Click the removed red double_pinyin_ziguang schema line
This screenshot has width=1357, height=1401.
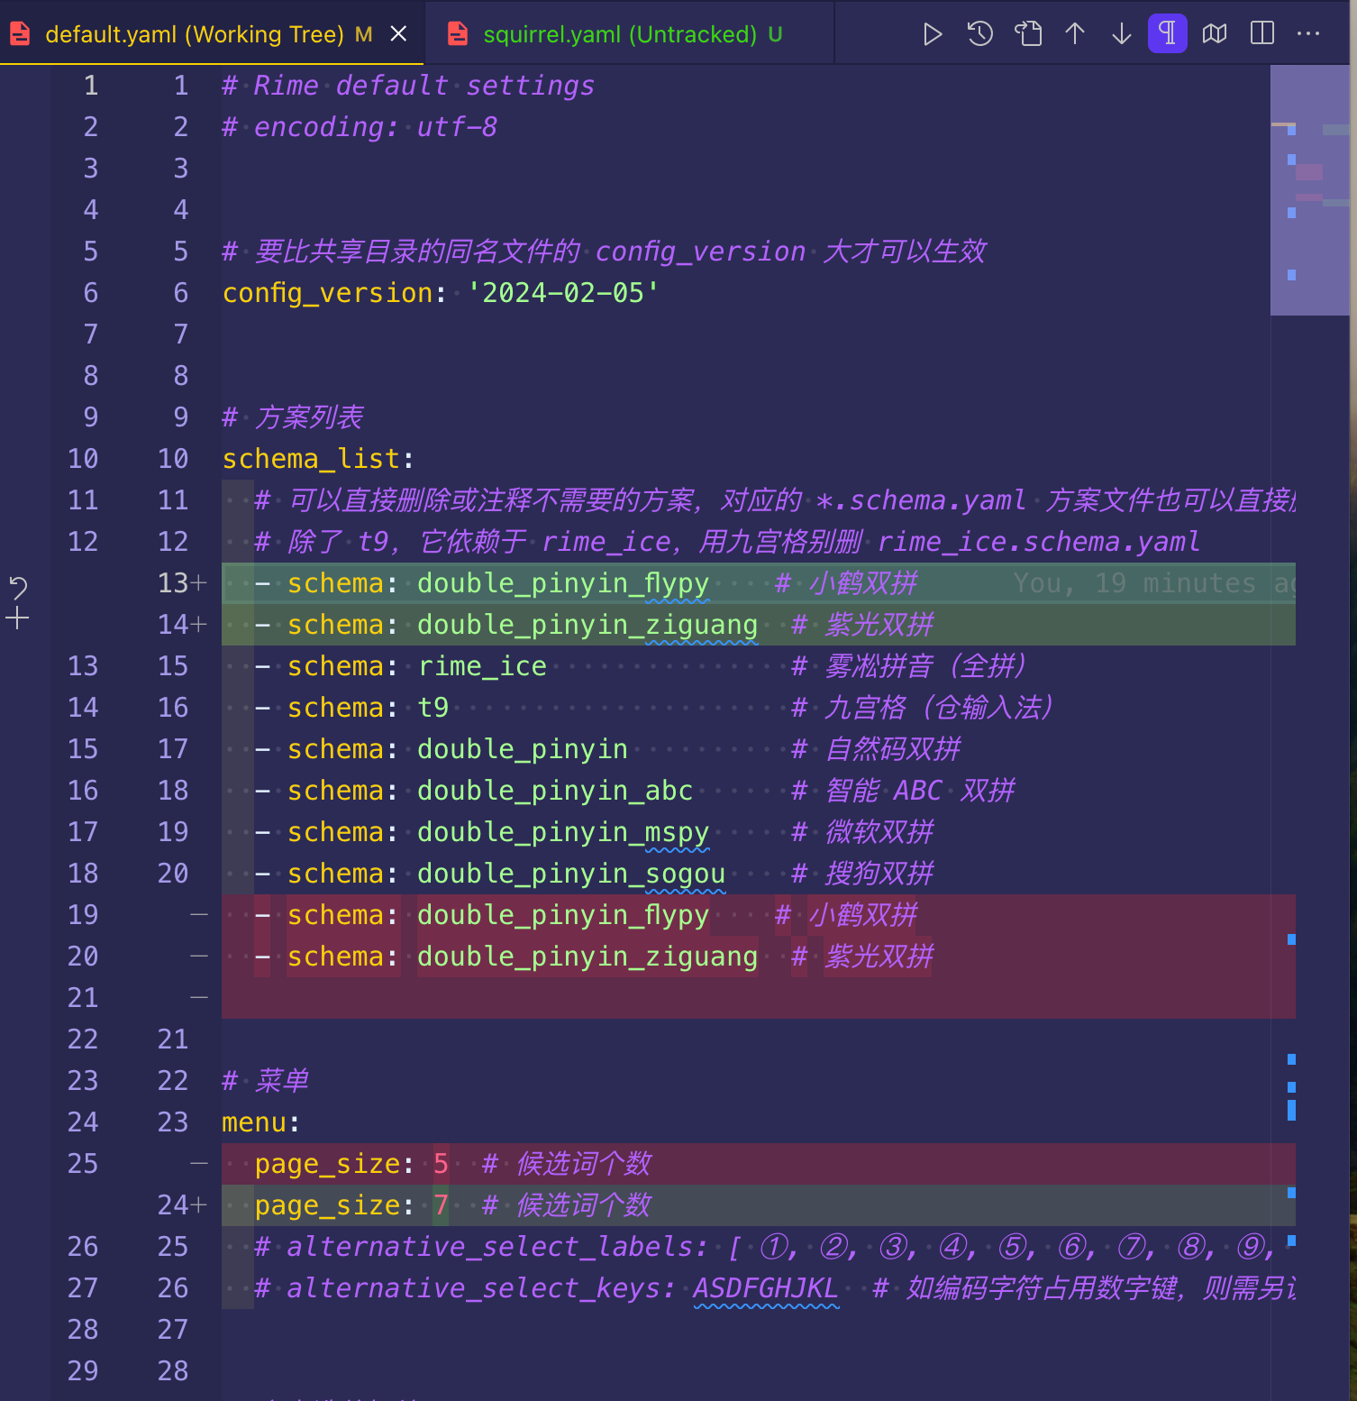(759, 957)
